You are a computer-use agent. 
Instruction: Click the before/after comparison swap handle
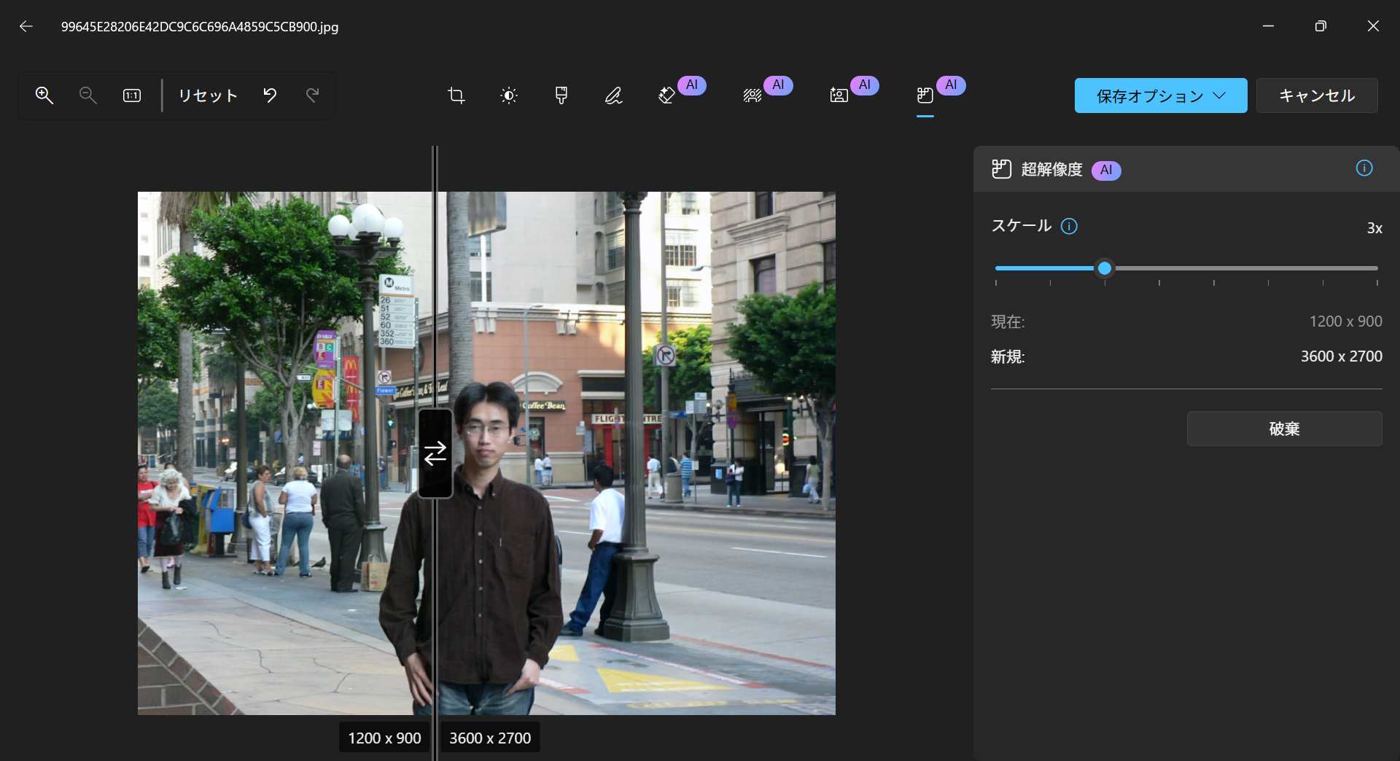tap(435, 453)
